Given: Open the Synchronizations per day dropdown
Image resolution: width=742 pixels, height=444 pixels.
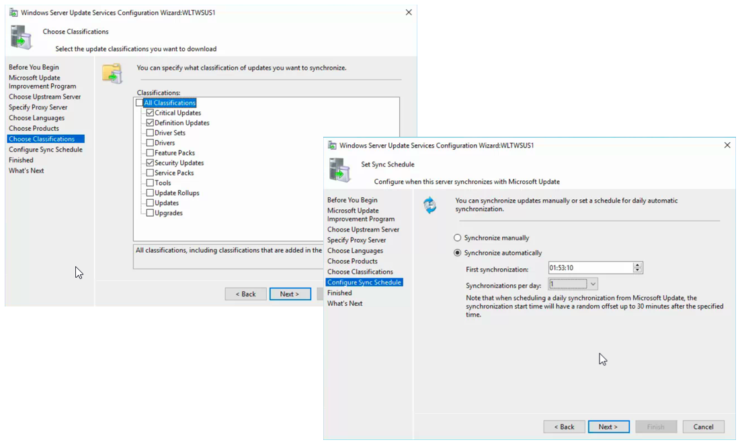Looking at the screenshot, I should [x=593, y=284].
